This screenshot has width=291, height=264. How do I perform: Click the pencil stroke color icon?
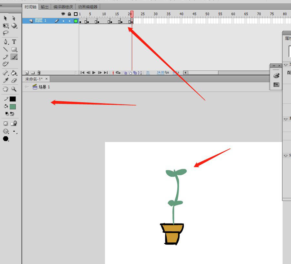[x=6, y=99]
